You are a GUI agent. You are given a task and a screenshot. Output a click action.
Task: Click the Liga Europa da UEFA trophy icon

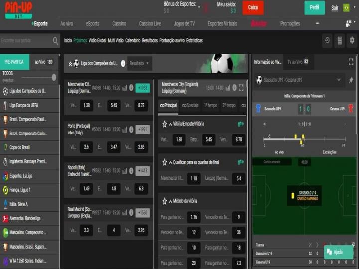tap(5, 105)
